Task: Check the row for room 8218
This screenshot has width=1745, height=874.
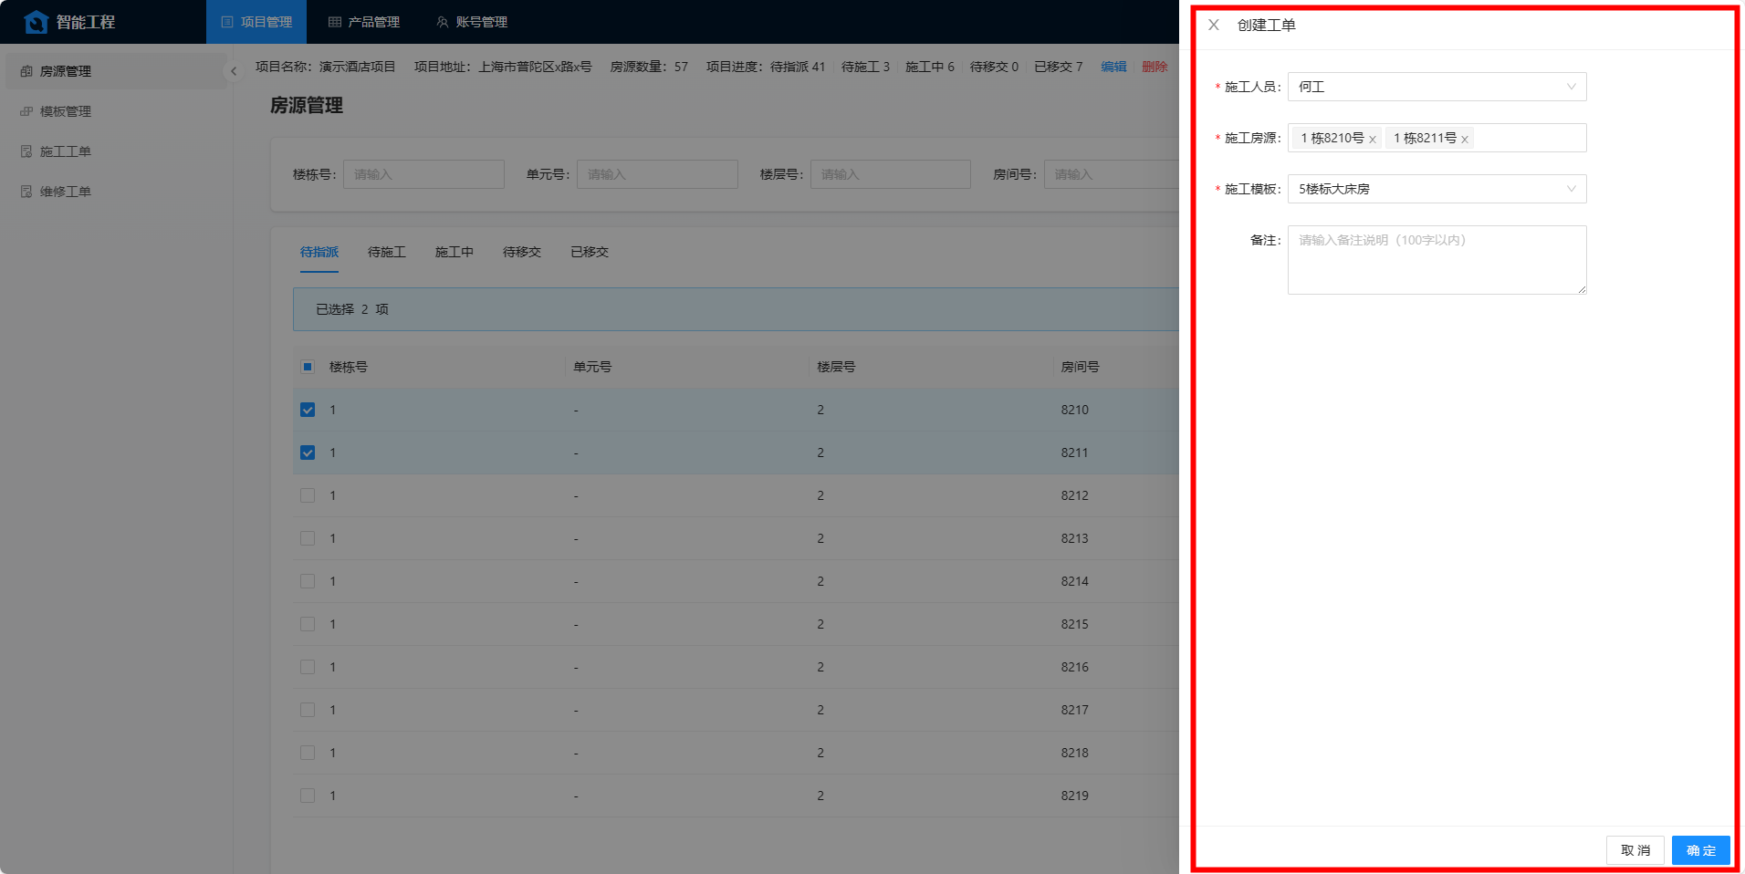Action: point(308,753)
